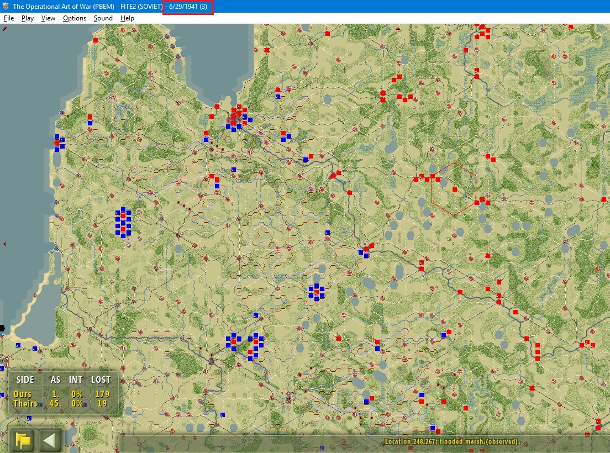Click the yellow flags button
Viewport: 610px width, 453px height.
[x=23, y=440]
